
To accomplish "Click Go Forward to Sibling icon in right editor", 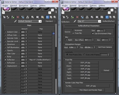I will point(114,17).
